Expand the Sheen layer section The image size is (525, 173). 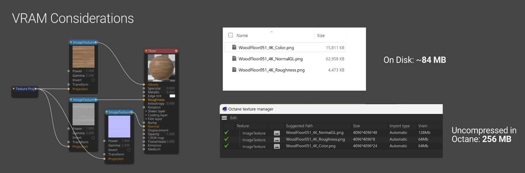[x=146, y=111]
